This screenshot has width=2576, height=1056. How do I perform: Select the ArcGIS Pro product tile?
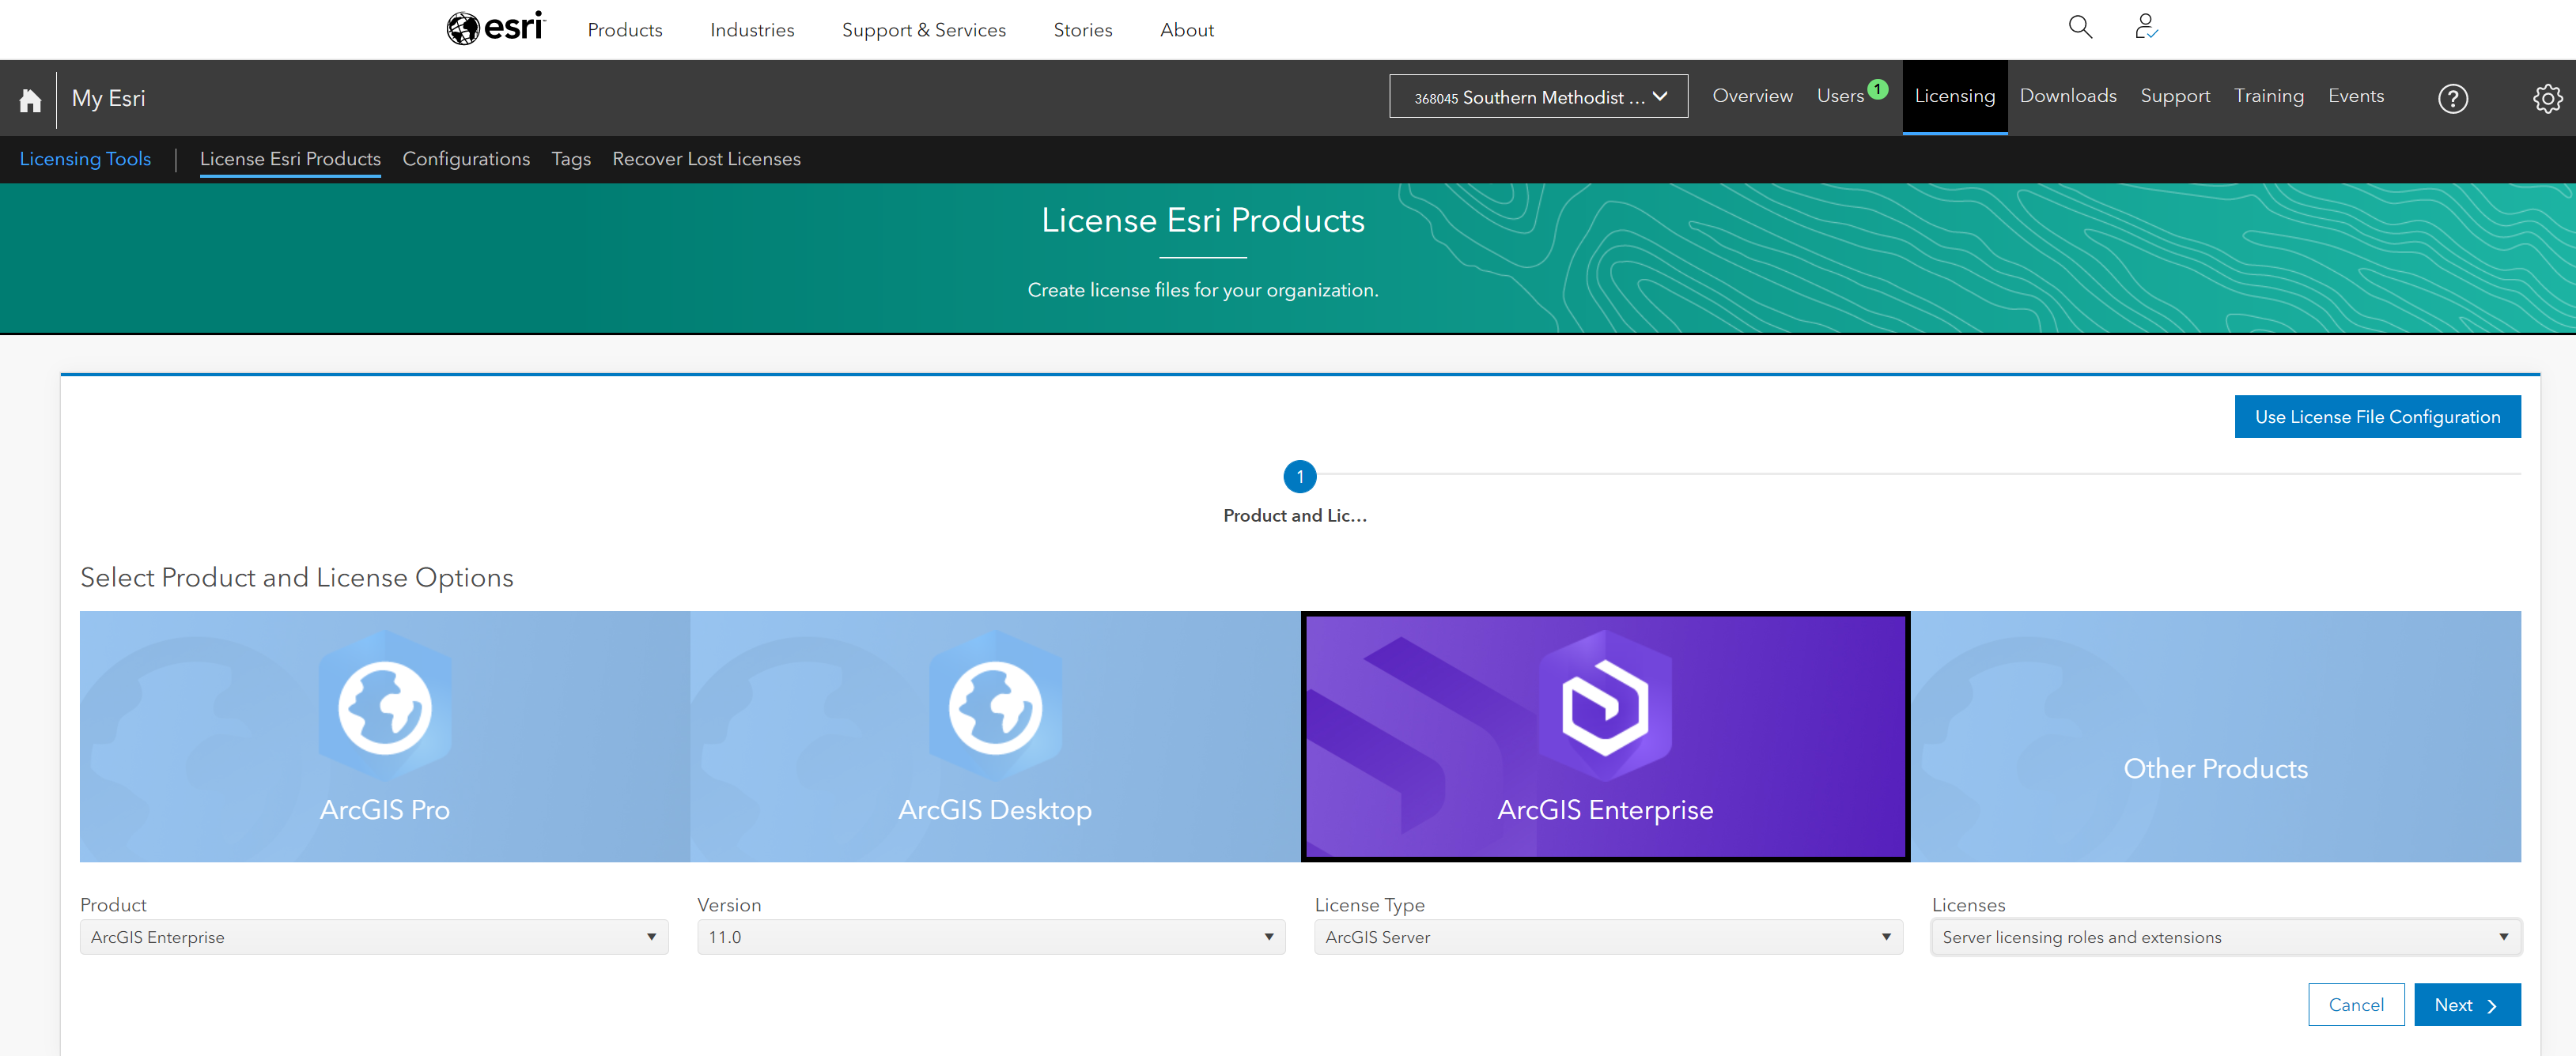(385, 737)
